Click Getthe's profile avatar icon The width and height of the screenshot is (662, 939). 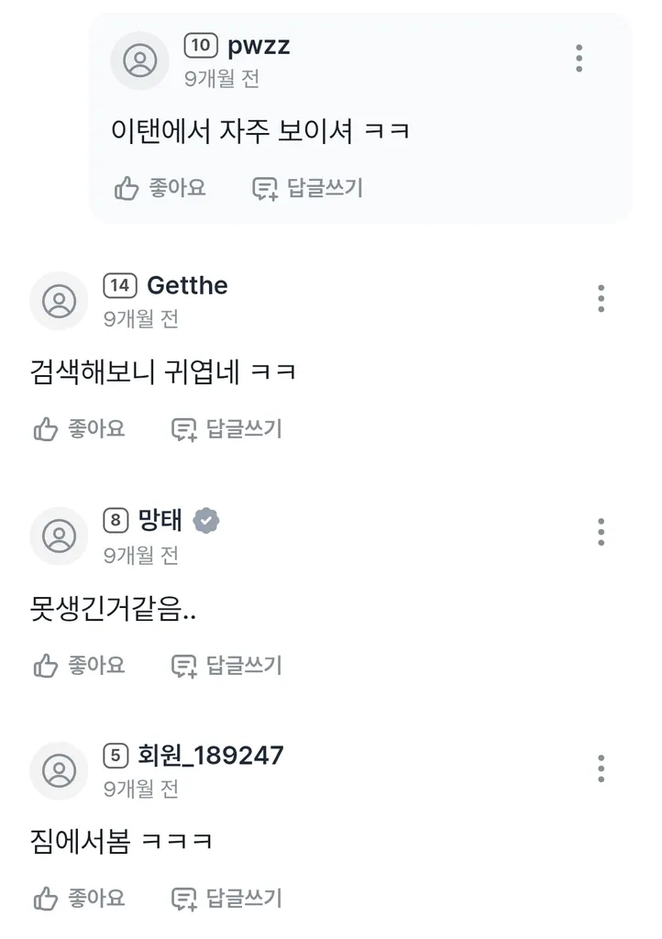tap(60, 301)
